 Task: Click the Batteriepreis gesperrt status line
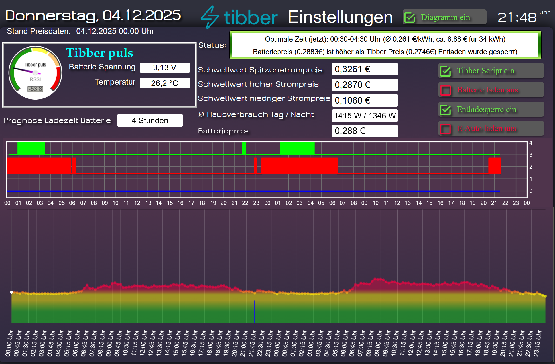click(x=384, y=52)
